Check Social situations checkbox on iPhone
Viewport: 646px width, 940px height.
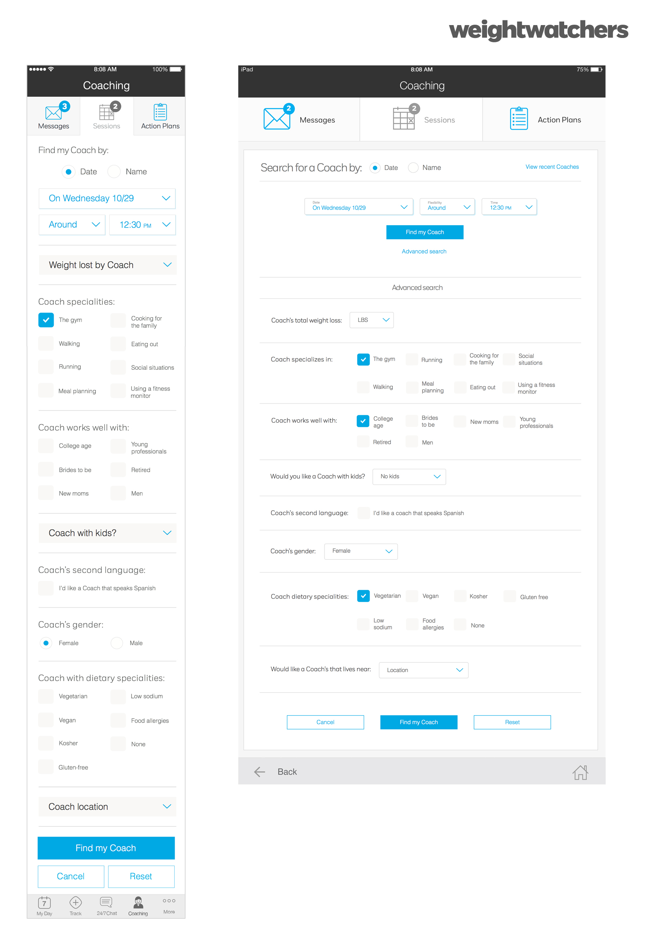[118, 367]
